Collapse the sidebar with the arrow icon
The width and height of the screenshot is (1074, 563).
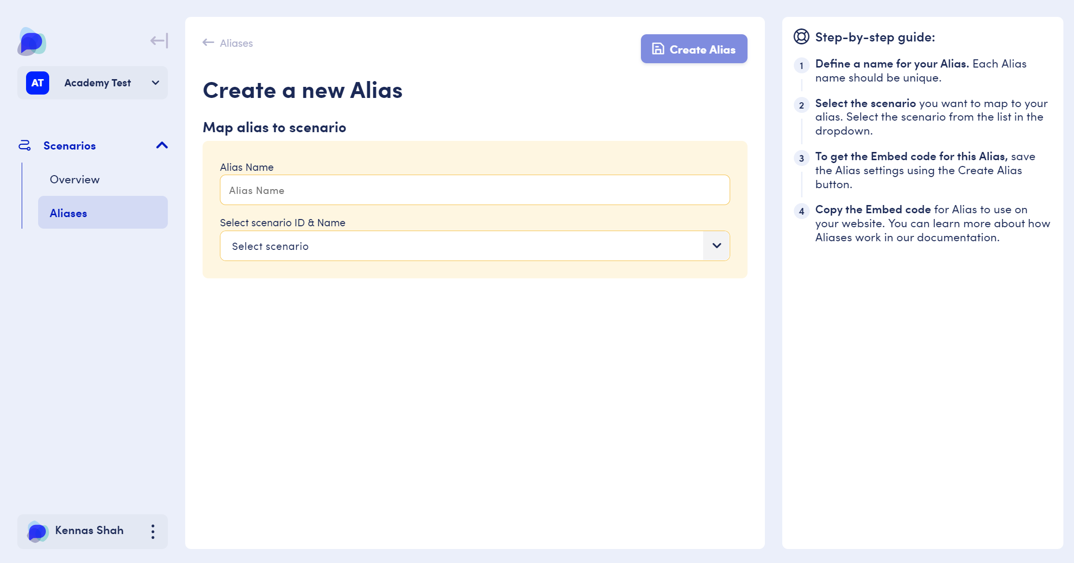tap(159, 41)
